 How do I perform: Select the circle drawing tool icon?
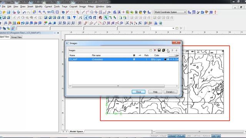click(92, 12)
